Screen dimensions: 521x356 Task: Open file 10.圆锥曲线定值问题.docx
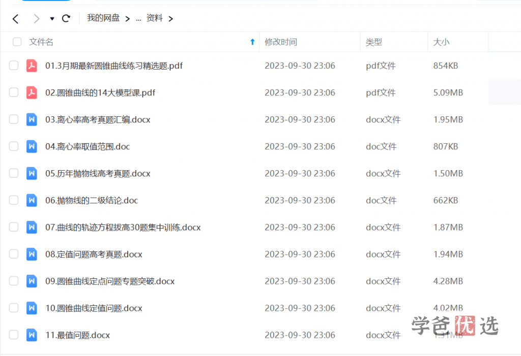coord(94,308)
